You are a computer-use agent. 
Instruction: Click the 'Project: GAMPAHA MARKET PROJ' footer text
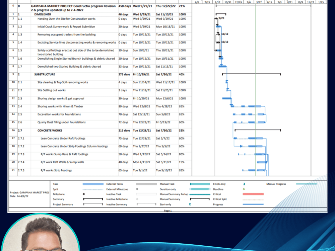[29, 192]
